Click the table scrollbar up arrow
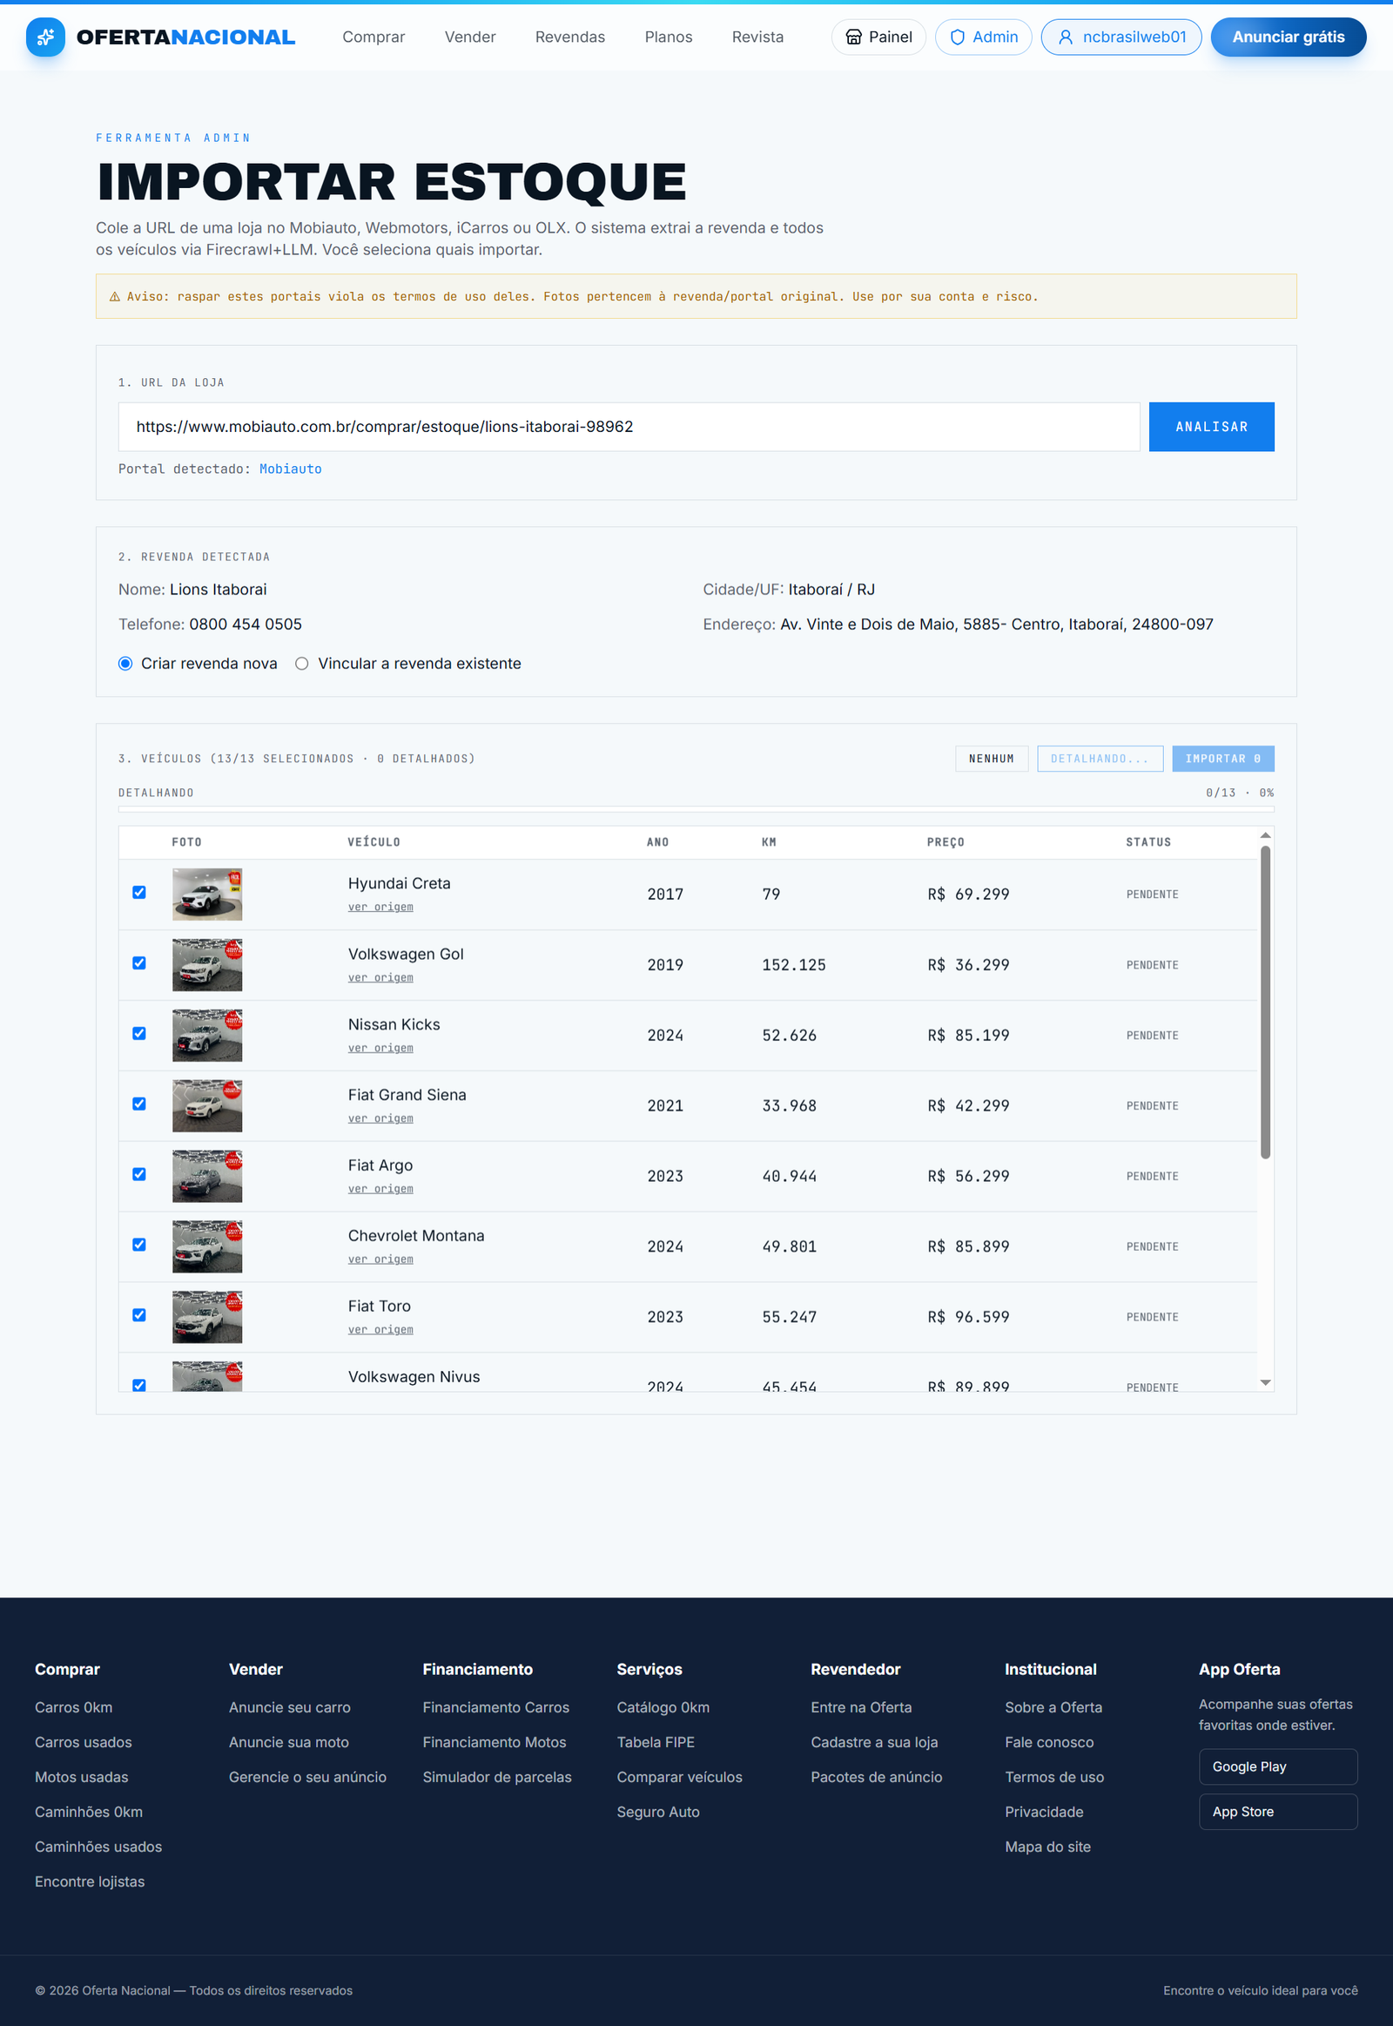 point(1266,835)
